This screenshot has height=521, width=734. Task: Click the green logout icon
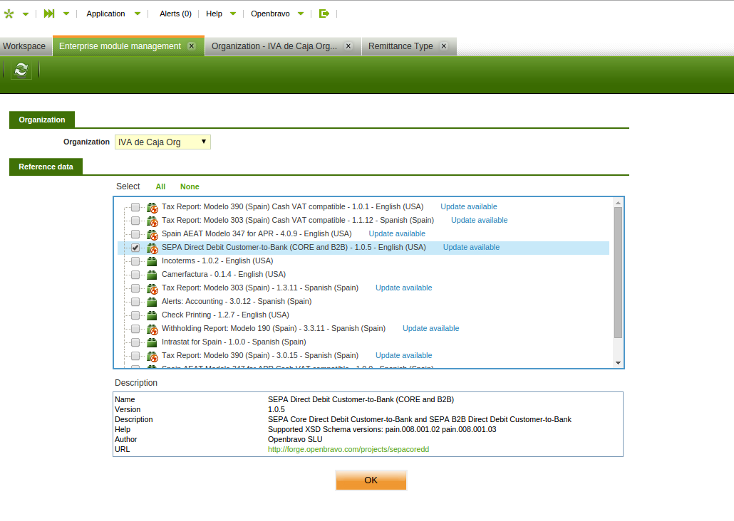[x=324, y=14]
